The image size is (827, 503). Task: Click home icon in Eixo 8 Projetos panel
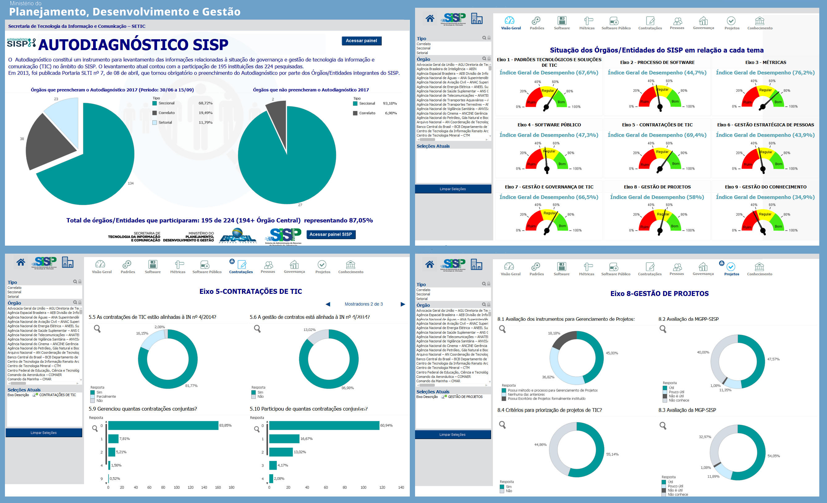click(430, 264)
